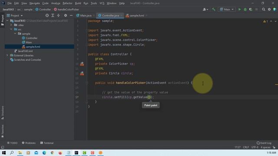Click handleColorPicker breadcrumb in navigation bar

coord(66,10)
